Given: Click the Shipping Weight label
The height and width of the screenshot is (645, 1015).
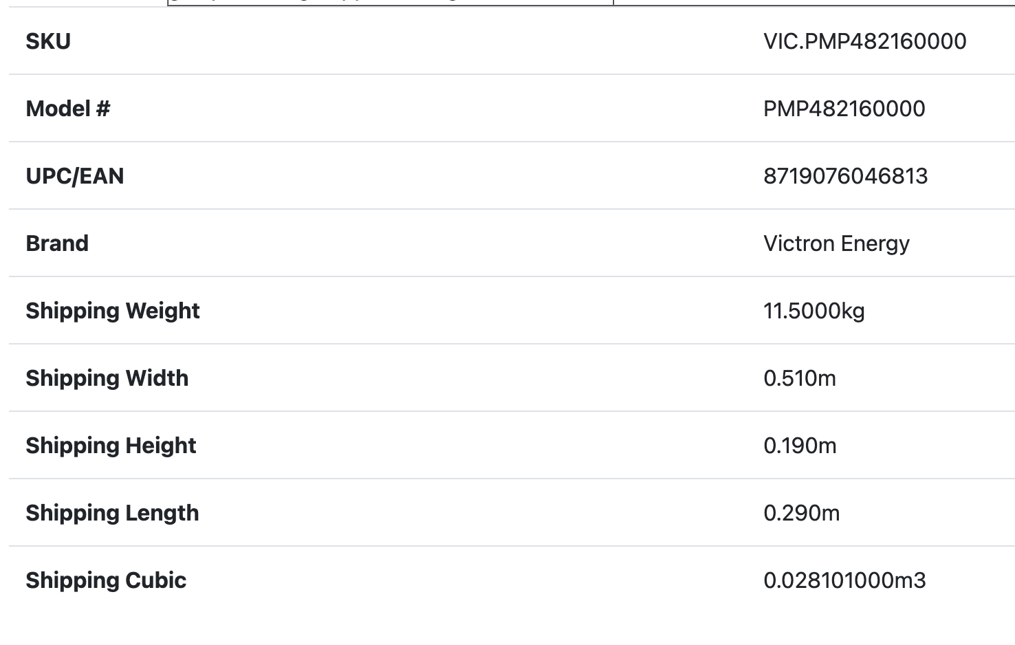Looking at the screenshot, I should pos(113,311).
